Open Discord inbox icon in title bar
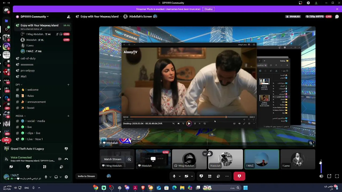Viewport: 342px width, 192px height. (301, 3)
